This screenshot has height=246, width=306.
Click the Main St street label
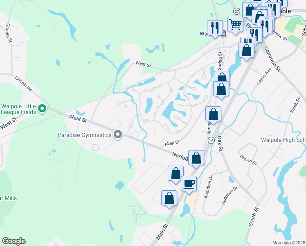tap(162, 232)
